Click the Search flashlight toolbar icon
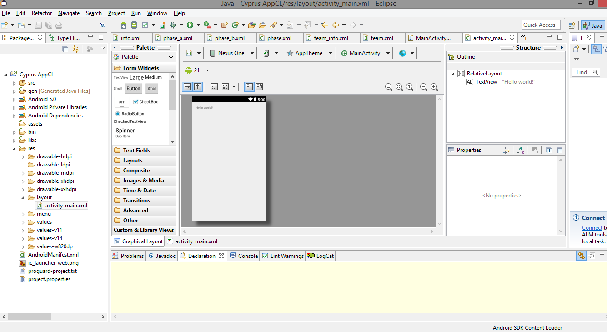This screenshot has width=607, height=332. point(273,25)
